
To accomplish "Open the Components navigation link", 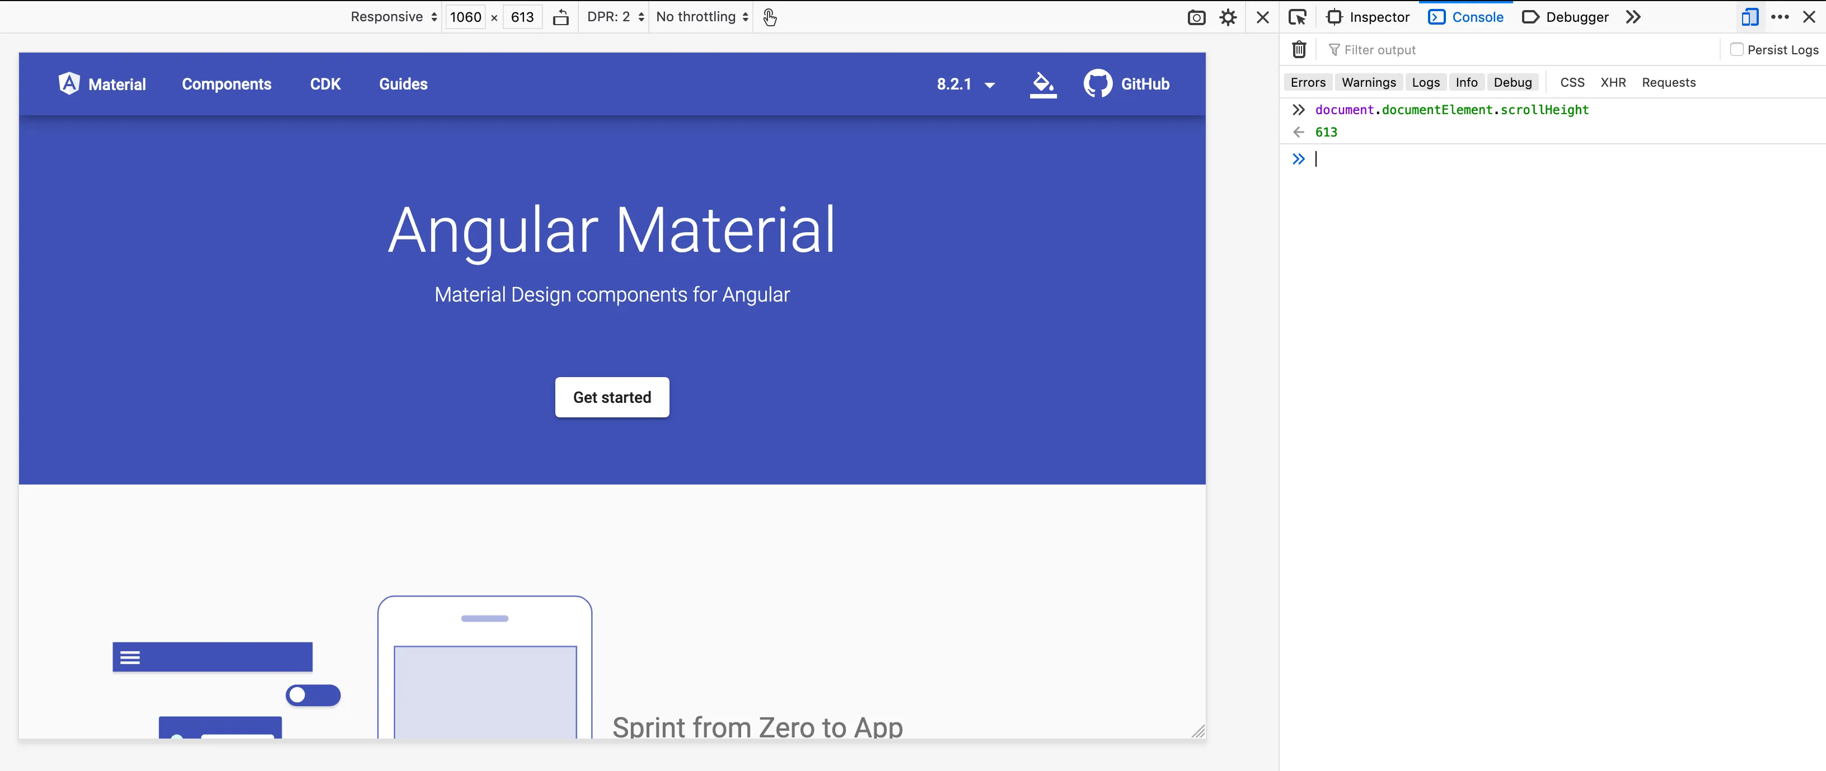I will point(226,84).
